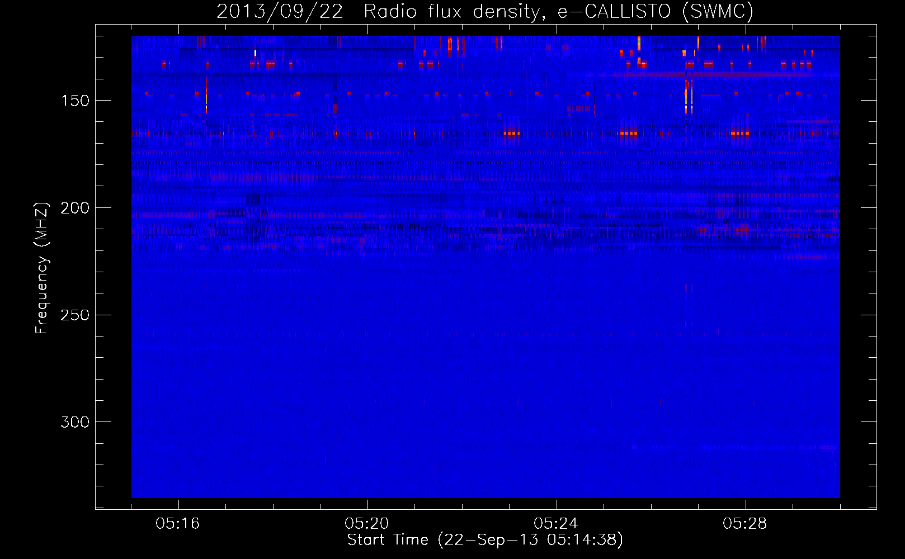This screenshot has height=559, width=905.
Task: Click the "Frequency (MHZ)" axis label
Action: [x=41, y=268]
